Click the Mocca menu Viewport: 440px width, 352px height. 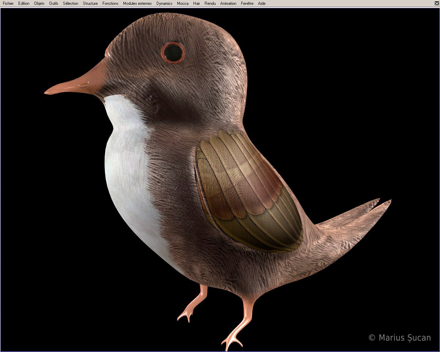click(183, 3)
